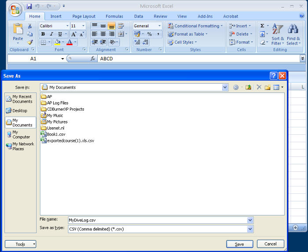Click the Cancel button
The image size is (308, 252).
[x=270, y=244]
